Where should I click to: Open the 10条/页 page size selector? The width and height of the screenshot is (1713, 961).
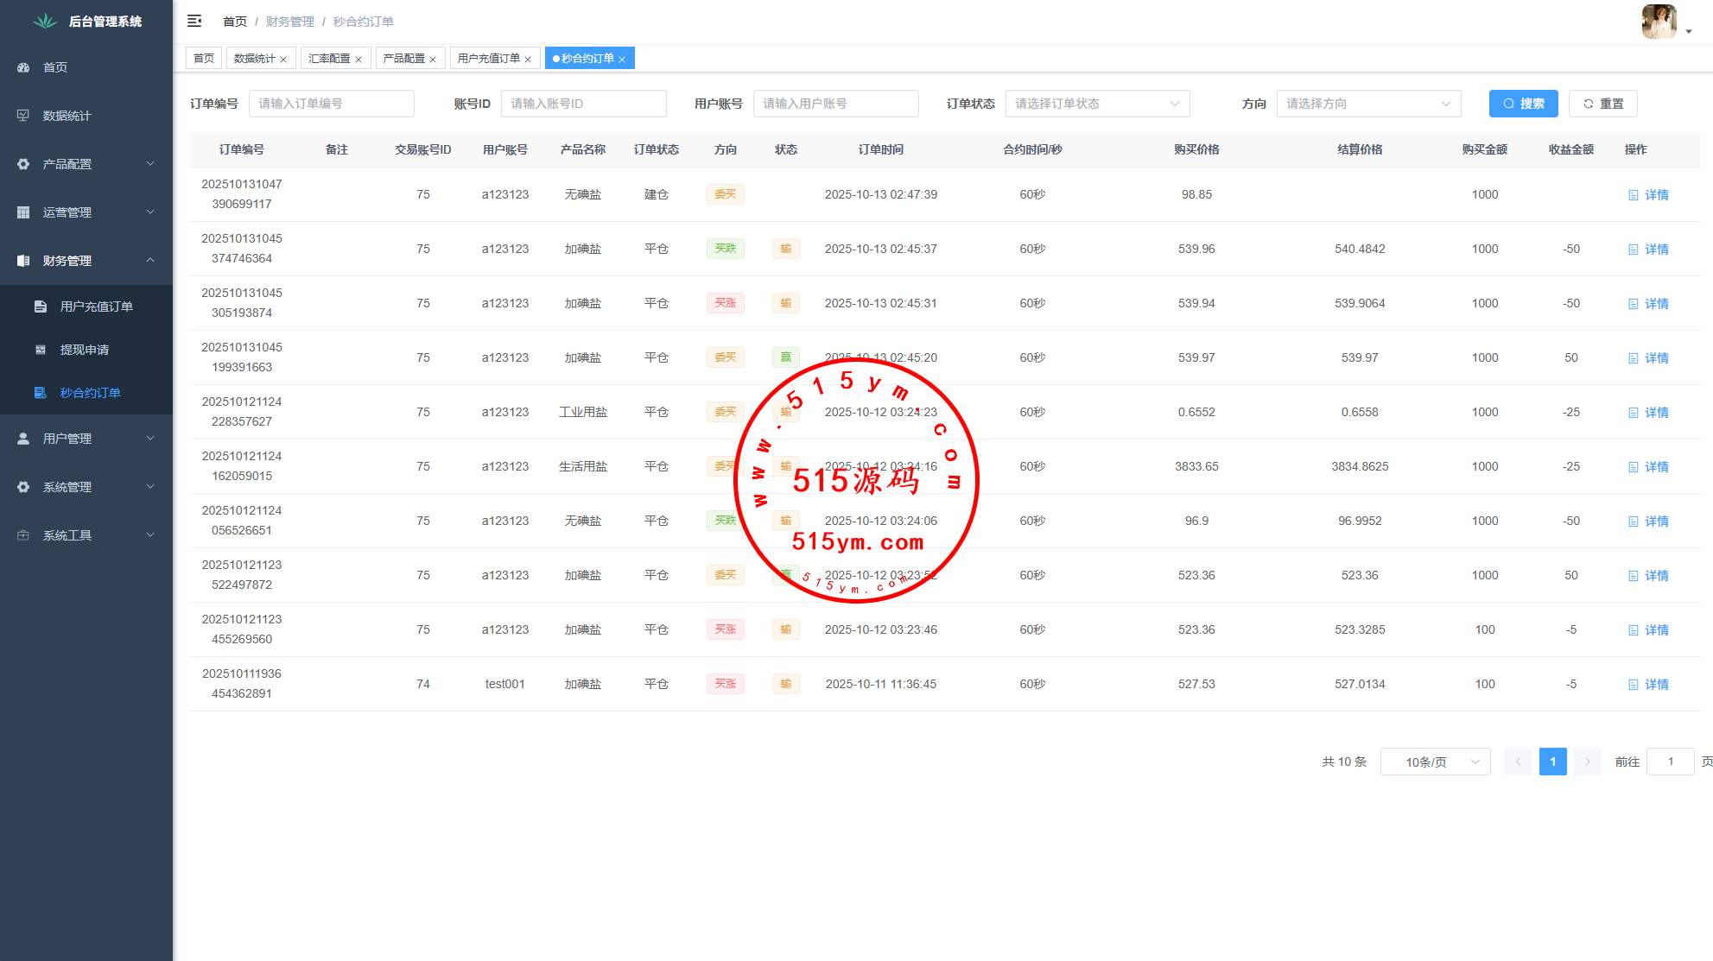pyautogui.click(x=1434, y=762)
